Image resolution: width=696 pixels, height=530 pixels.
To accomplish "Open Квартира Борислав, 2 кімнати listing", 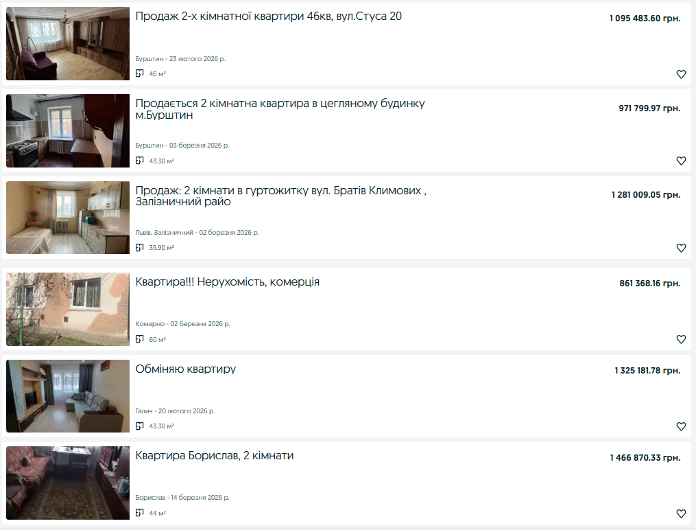I will pyautogui.click(x=215, y=456).
